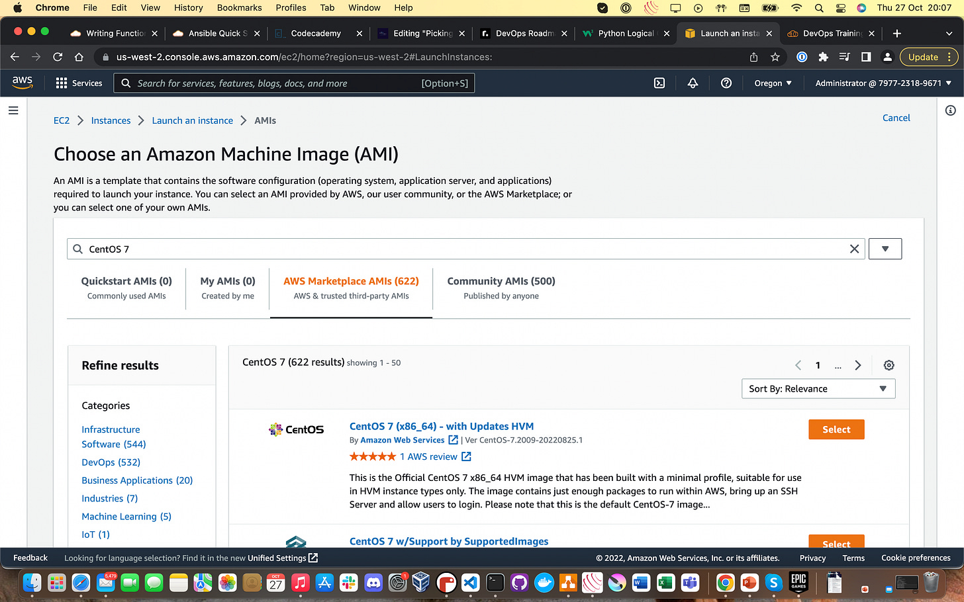This screenshot has width=964, height=602.
Task: Filter results by Industries (7) category
Action: pos(110,498)
